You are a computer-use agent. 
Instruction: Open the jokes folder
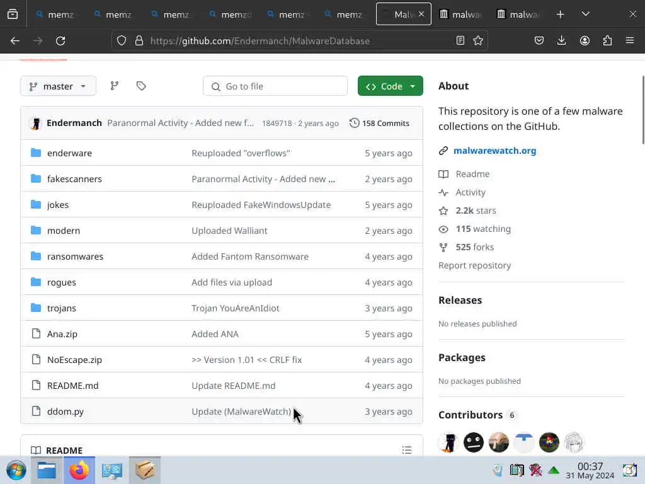[x=58, y=205]
